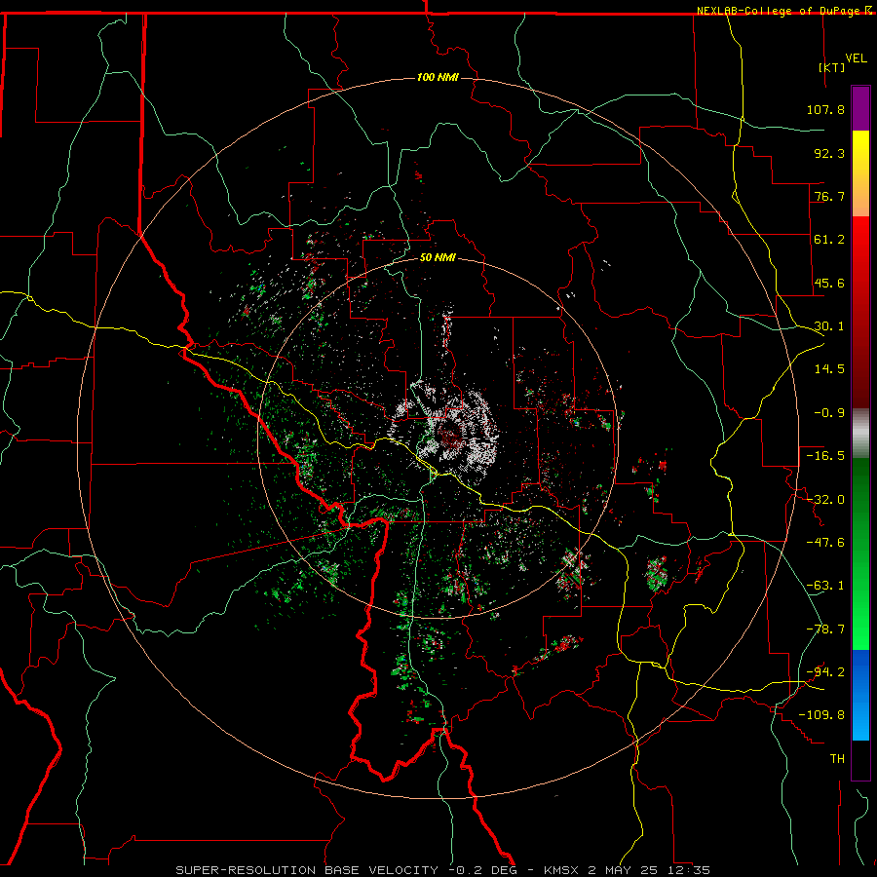Viewport: 877px width, 877px height.
Task: Click the [KT] units label
Action: click(x=832, y=67)
